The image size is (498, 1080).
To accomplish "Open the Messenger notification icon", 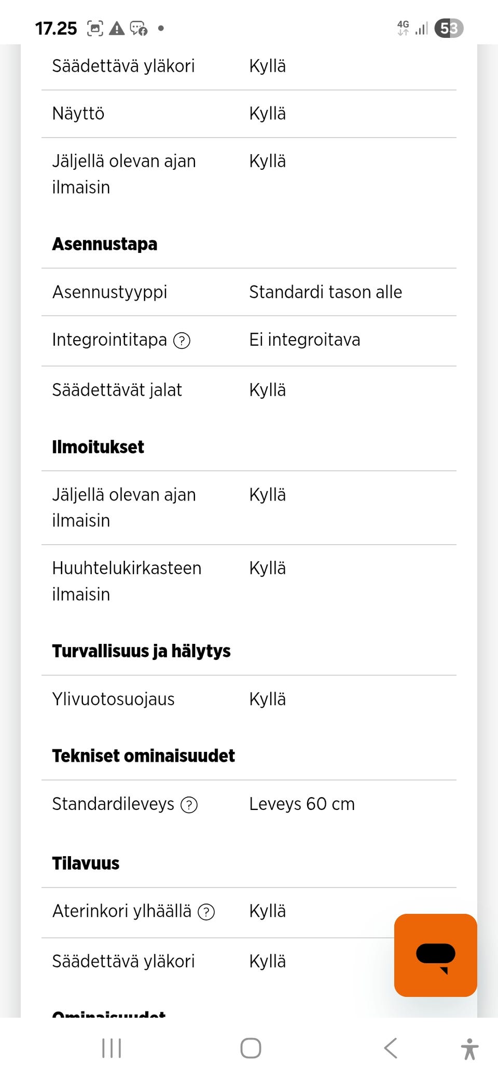I will [x=139, y=29].
